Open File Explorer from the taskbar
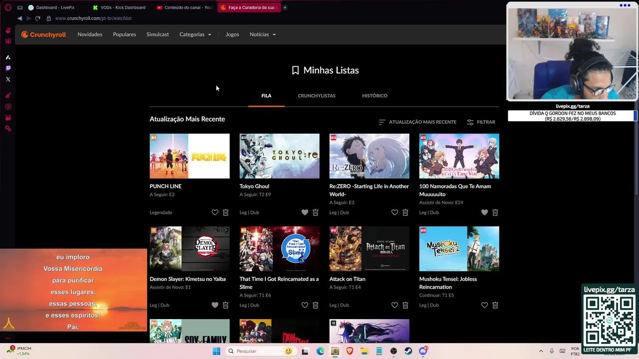639x359 pixels. (364, 351)
